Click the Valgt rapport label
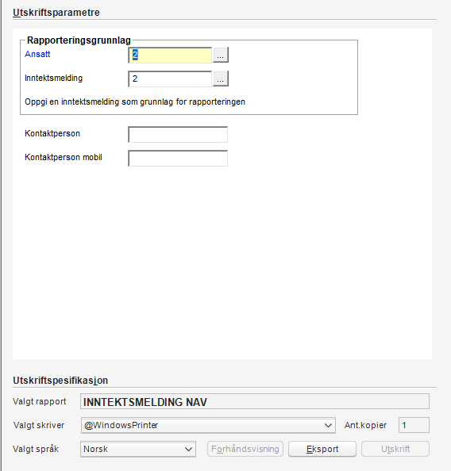 (x=40, y=401)
